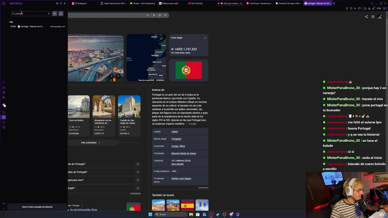The image size is (388, 218).
Task: Open the Torre de Belém card
Action: click(x=79, y=115)
